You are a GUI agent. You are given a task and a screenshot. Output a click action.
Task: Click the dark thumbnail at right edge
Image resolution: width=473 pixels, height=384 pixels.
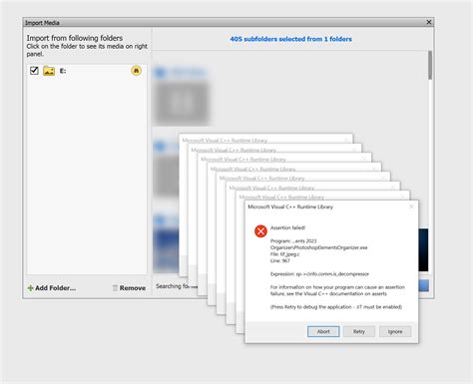click(423, 250)
